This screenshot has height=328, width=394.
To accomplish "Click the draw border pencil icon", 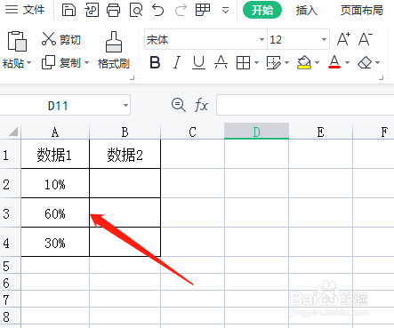I will pos(274,62).
